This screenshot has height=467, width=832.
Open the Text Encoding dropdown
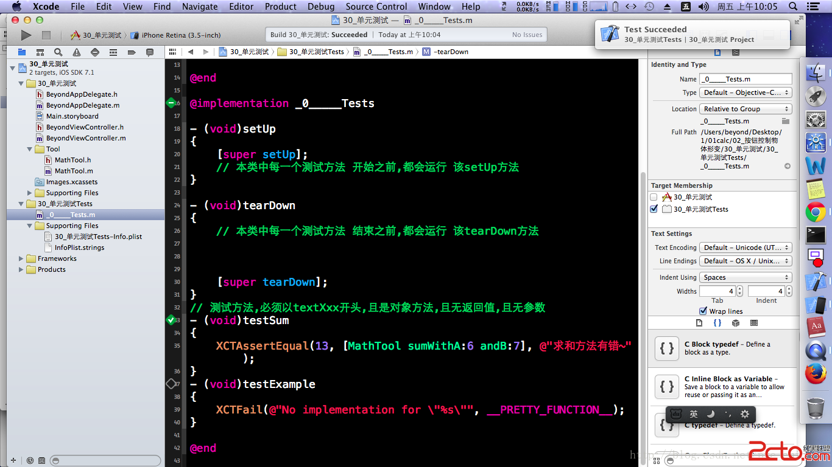tap(746, 247)
